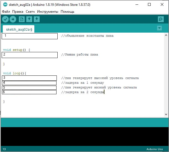This screenshot has width=169, height=152.
Task: Click comment about высокий уровень сигнала
Action: 100,78
